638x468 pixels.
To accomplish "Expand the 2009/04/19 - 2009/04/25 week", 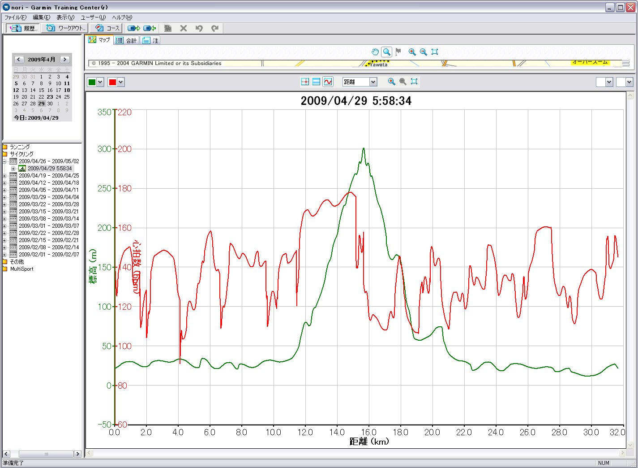I will tap(4, 176).
